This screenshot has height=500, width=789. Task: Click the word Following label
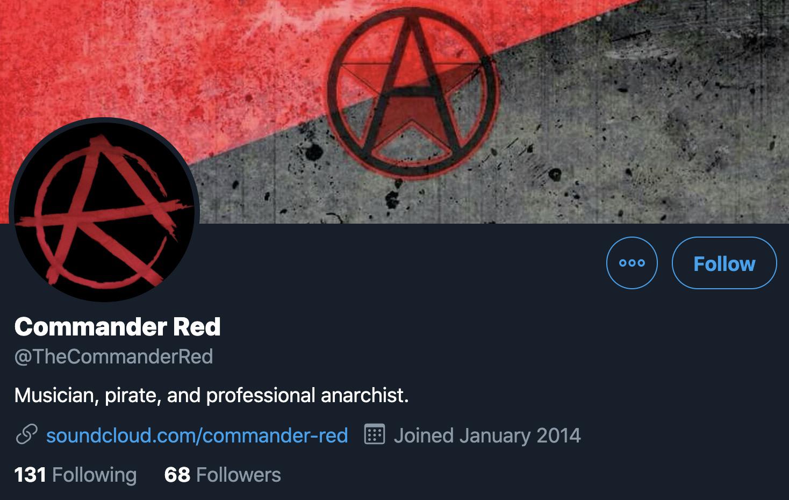click(x=95, y=475)
